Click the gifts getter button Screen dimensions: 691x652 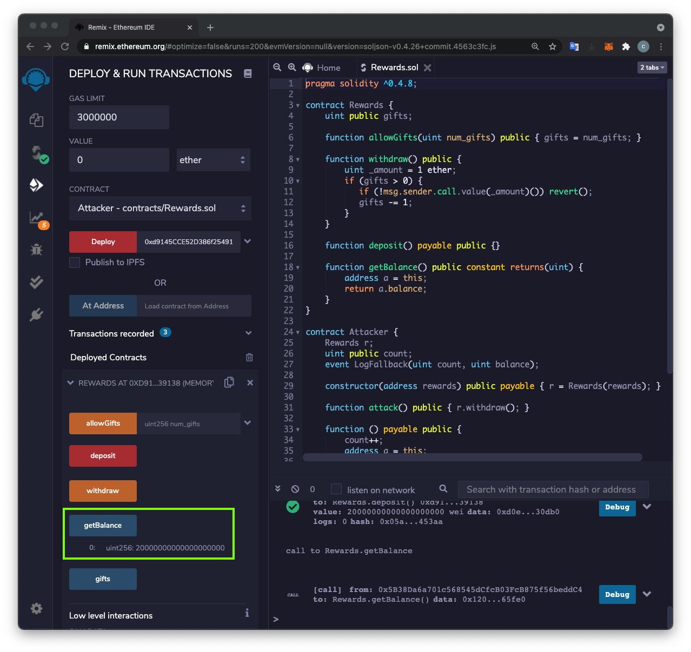pyautogui.click(x=103, y=579)
